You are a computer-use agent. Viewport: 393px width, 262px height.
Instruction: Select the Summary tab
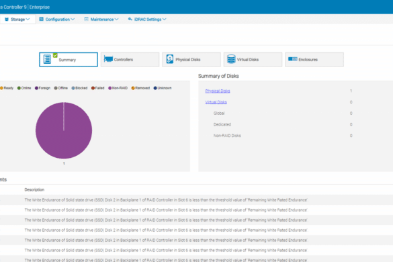click(x=69, y=59)
